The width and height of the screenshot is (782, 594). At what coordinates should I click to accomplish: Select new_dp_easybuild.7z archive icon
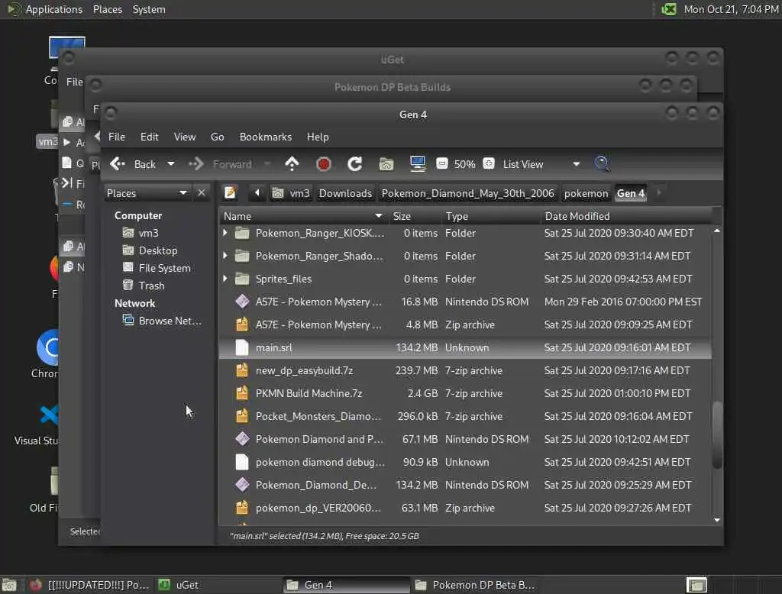click(242, 370)
